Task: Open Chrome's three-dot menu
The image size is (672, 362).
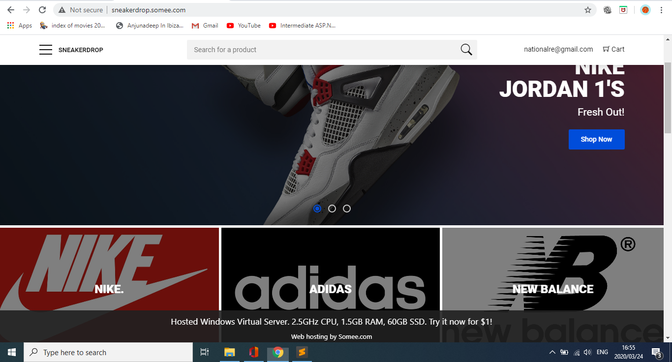Action: coord(663,10)
